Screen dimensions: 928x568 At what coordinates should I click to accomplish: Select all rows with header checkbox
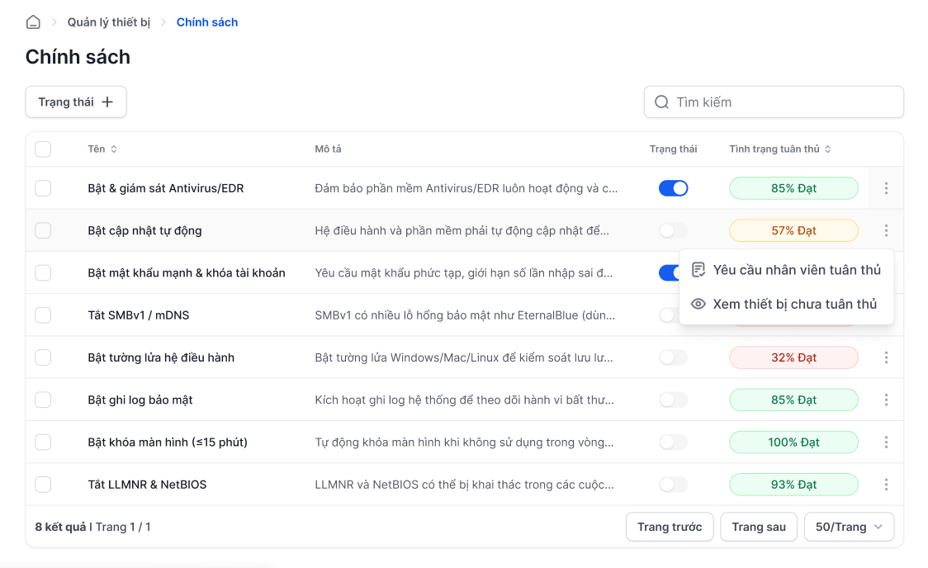pos(43,149)
